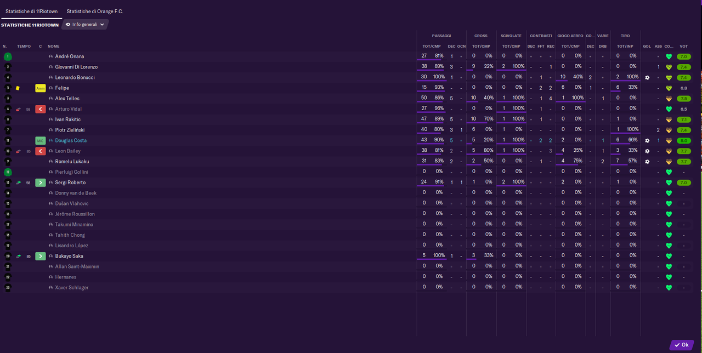Click the SCIVOLATE group header

click(511, 36)
